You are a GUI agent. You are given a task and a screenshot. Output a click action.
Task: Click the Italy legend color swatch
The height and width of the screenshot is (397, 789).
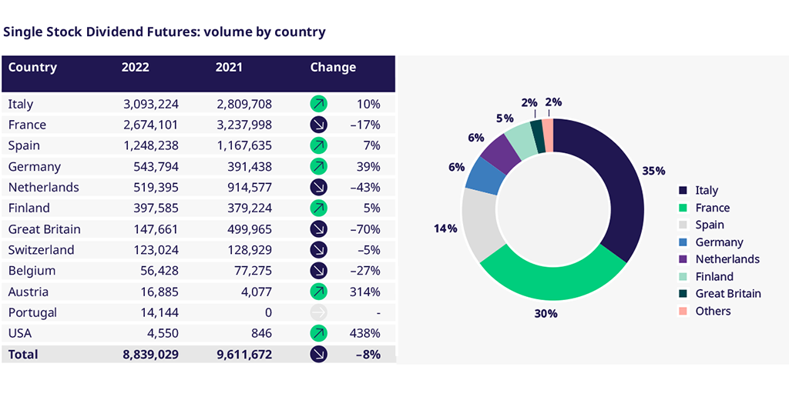pos(683,191)
